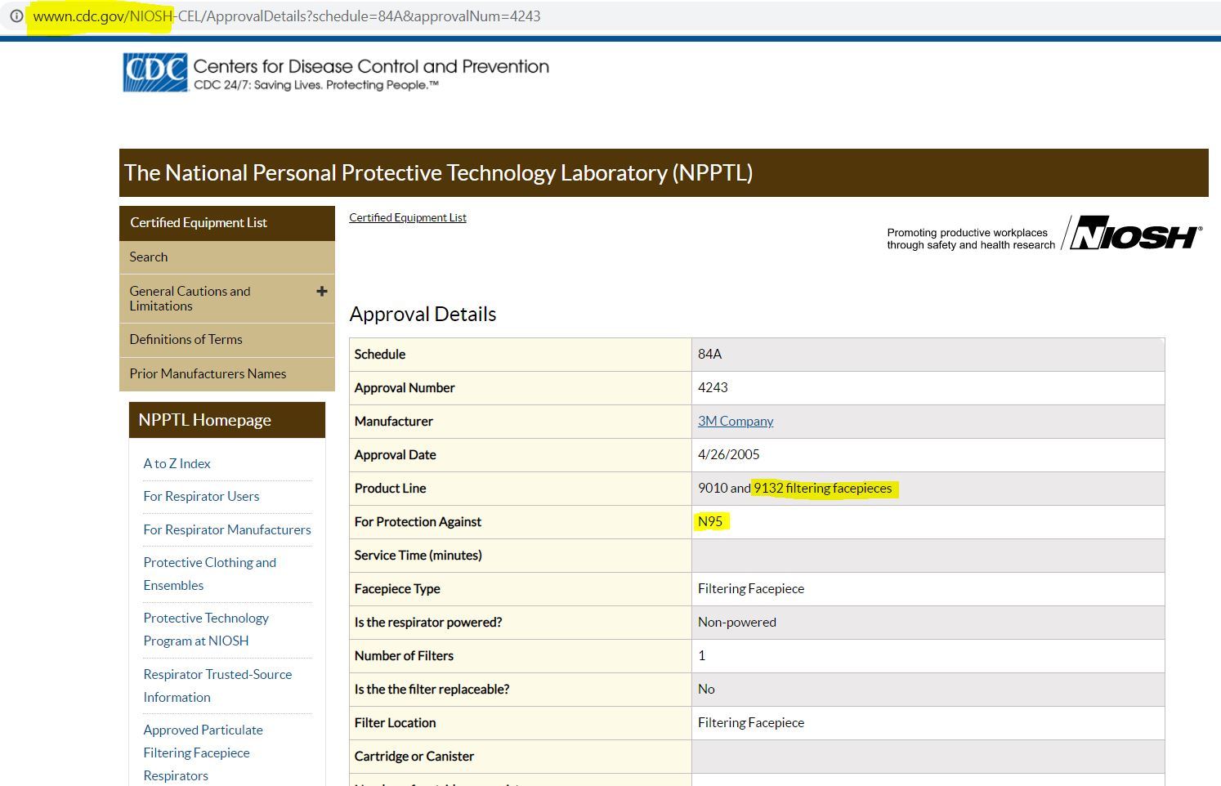
Task: Click Certified Equipment List sidebar header
Action: 227,222
